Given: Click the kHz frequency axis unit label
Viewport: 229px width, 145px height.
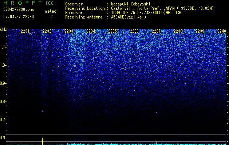Looking at the screenshot, I should [x=3, y=29].
